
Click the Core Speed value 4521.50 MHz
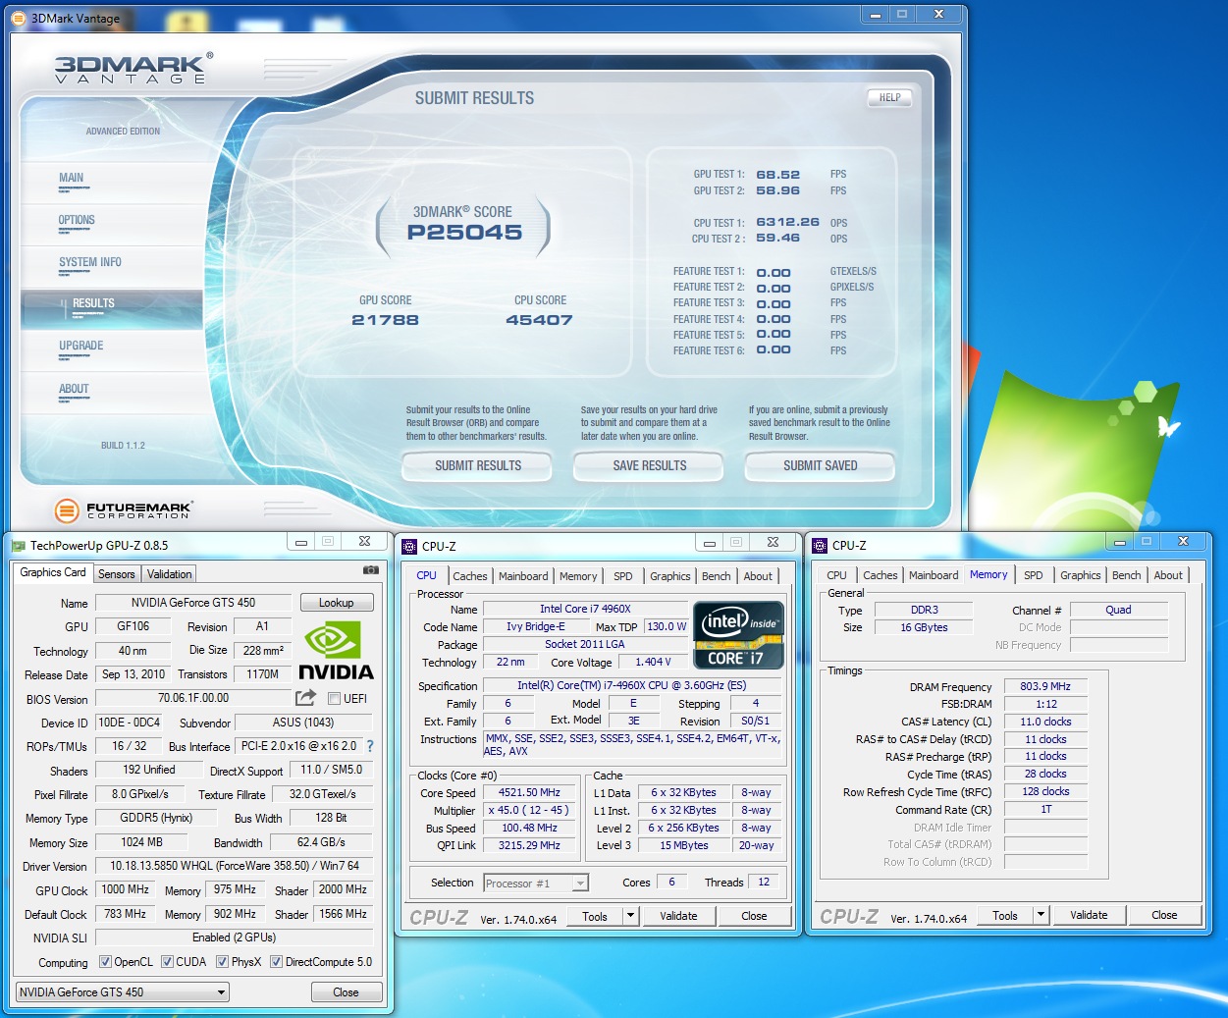(530, 792)
